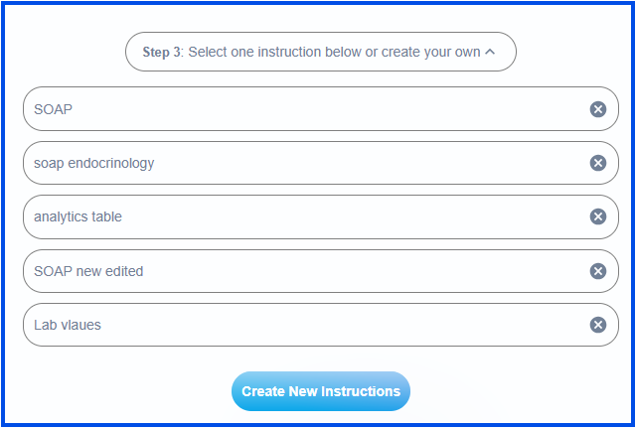The width and height of the screenshot is (635, 428).
Task: Click the 'Lab vlaues' text label
Action: click(68, 325)
